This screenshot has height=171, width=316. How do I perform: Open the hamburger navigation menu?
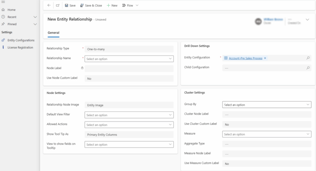(3, 2)
